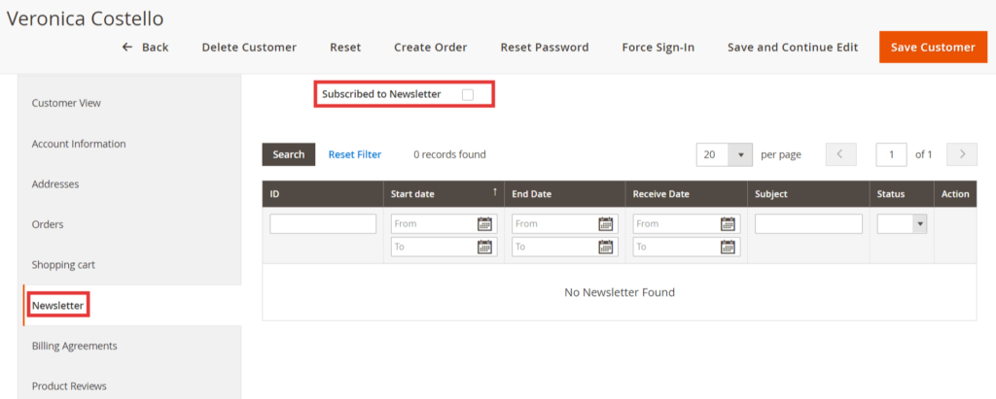The height and width of the screenshot is (399, 996).
Task: Click the Search button
Action: (x=288, y=154)
